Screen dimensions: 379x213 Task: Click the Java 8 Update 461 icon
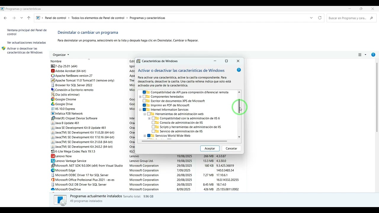[53, 123]
